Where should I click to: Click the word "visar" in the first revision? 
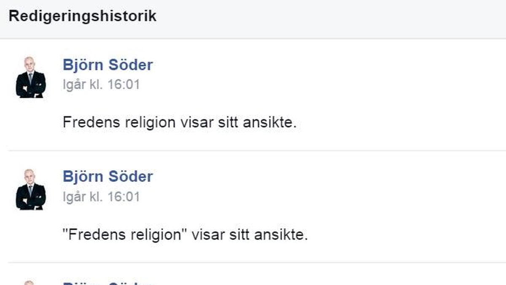[x=196, y=122]
